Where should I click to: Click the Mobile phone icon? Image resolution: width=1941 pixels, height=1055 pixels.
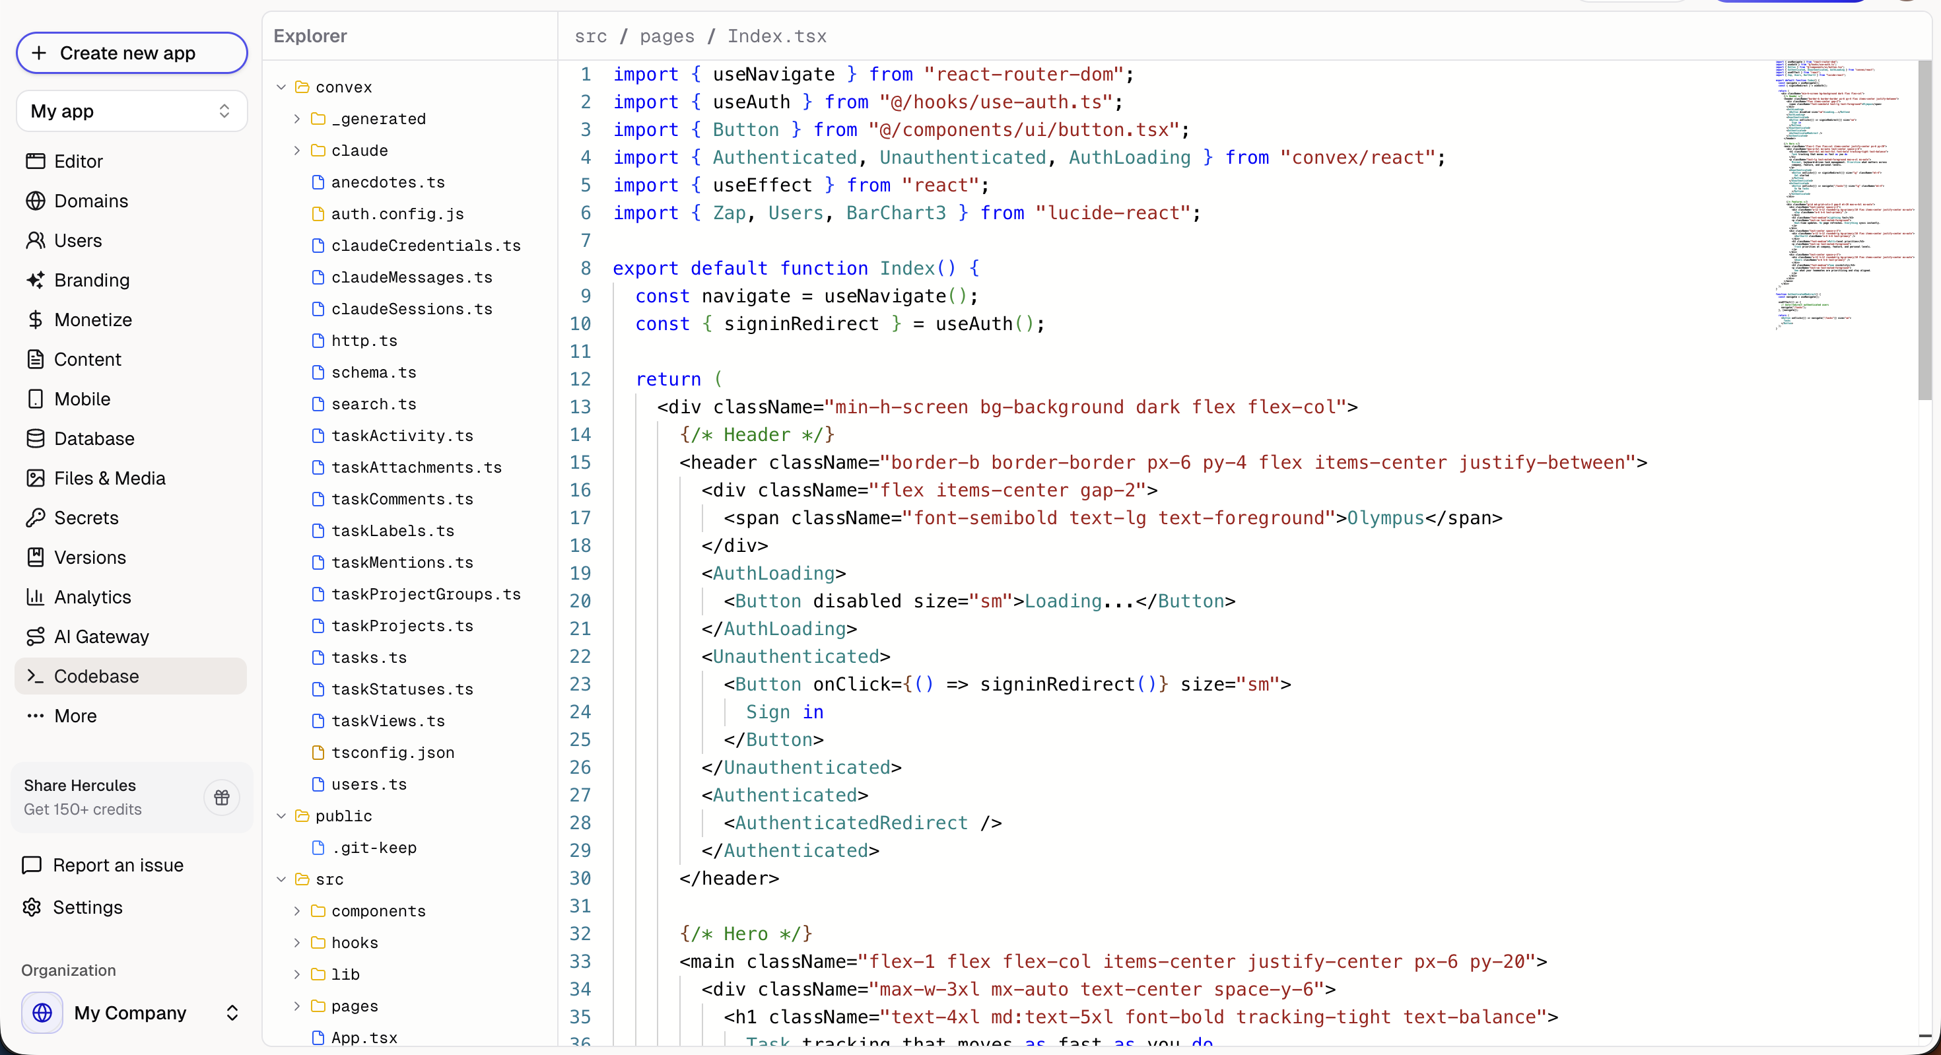(36, 399)
